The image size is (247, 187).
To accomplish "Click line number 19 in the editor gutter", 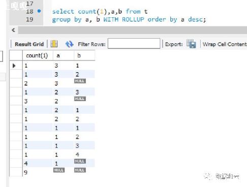I will (x=29, y=19).
